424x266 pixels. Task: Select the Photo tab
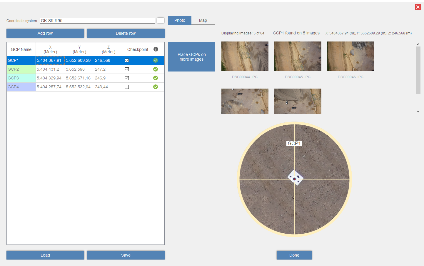point(179,20)
